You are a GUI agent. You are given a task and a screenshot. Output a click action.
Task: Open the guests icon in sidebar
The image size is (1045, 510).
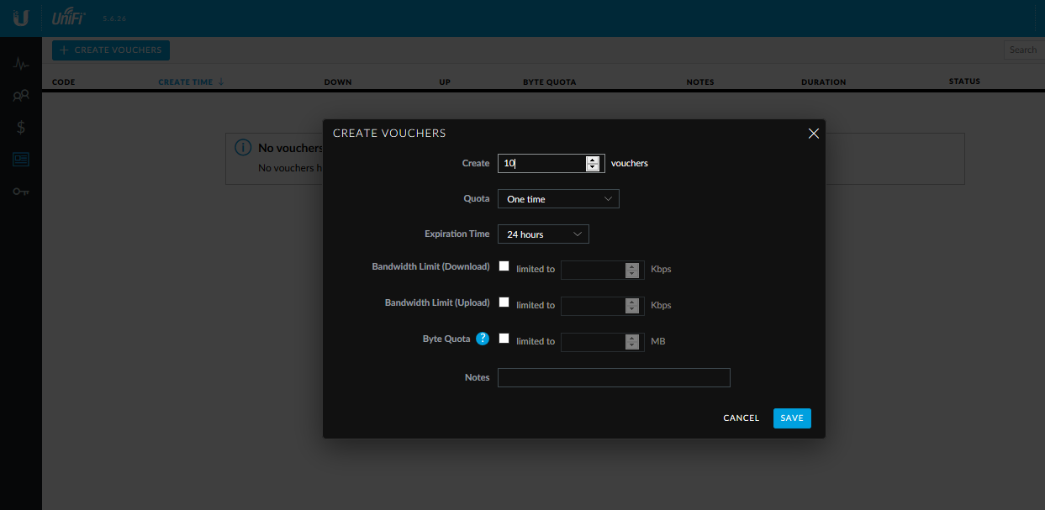[x=21, y=96]
